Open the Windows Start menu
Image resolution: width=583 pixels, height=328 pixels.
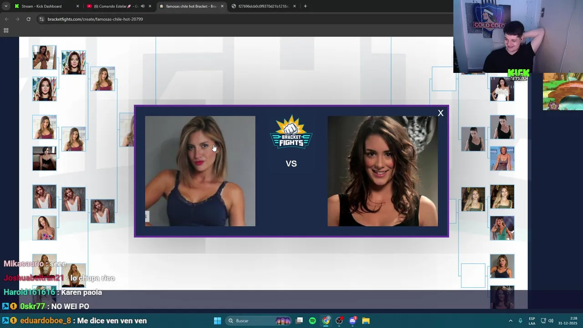click(x=217, y=321)
